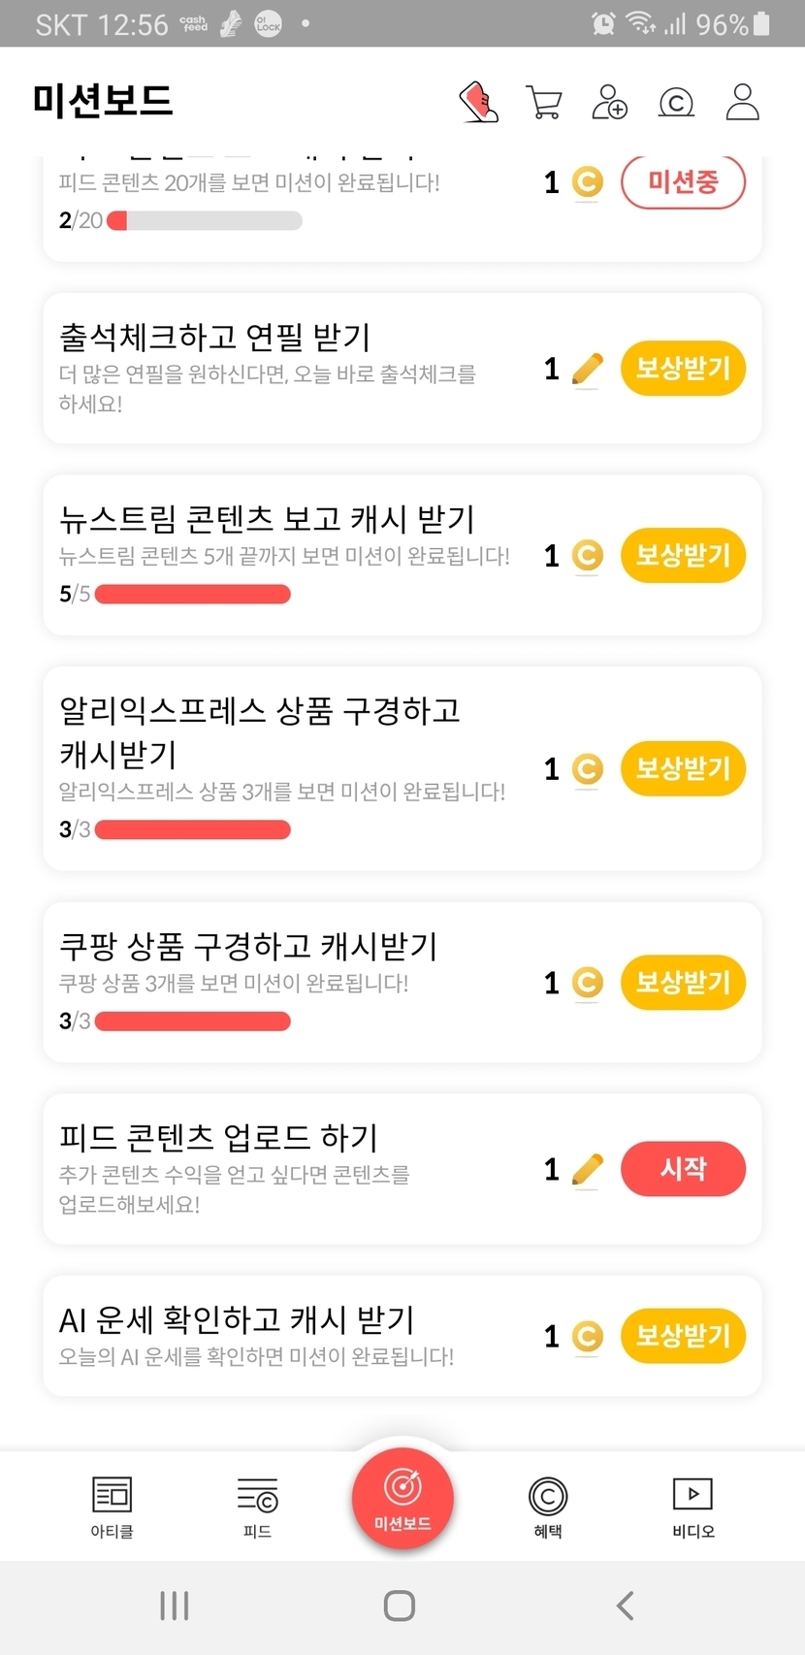
Task: Tap the 쿠팡 mission 3/3 progress bar
Action: 193,1022
